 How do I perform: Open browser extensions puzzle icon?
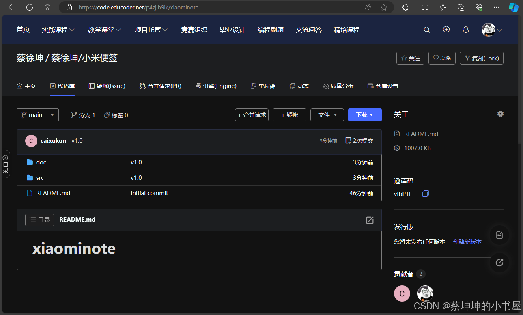(x=405, y=7)
